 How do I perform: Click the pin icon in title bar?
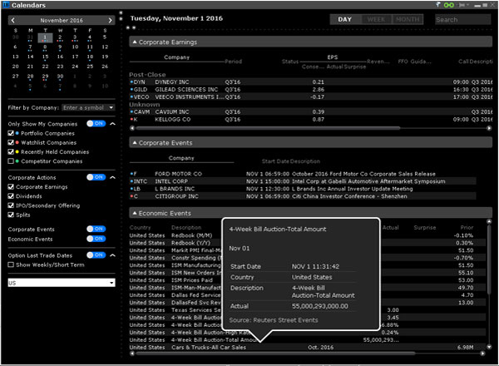coord(462,5)
